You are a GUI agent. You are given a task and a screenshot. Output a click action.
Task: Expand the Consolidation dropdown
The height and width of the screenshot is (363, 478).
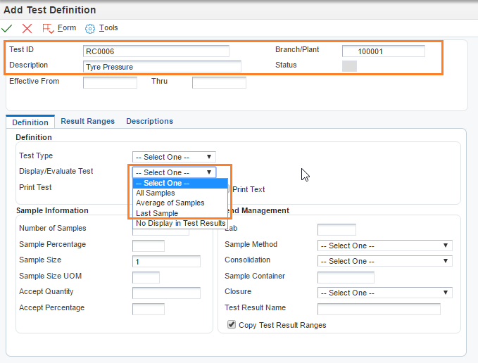point(384,261)
